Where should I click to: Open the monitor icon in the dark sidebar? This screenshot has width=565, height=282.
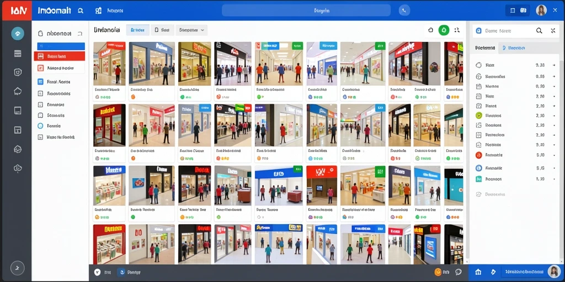point(17,110)
